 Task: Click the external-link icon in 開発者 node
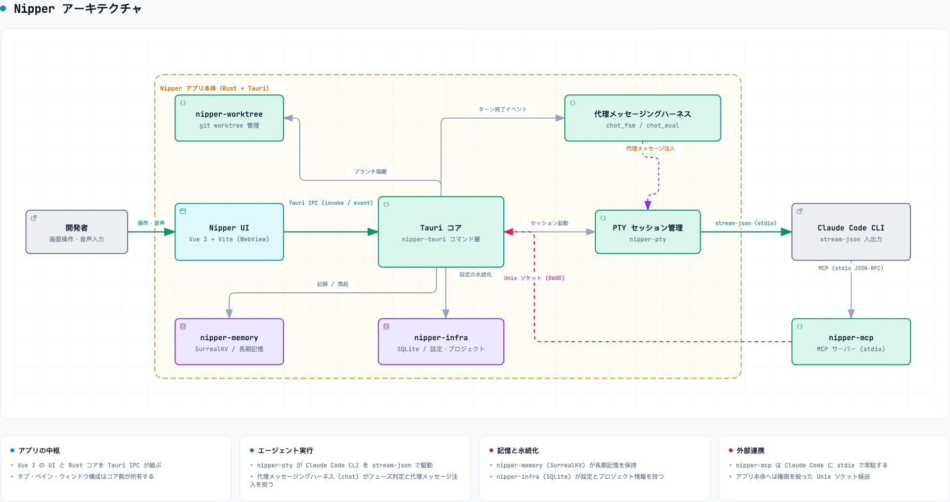pos(34,218)
